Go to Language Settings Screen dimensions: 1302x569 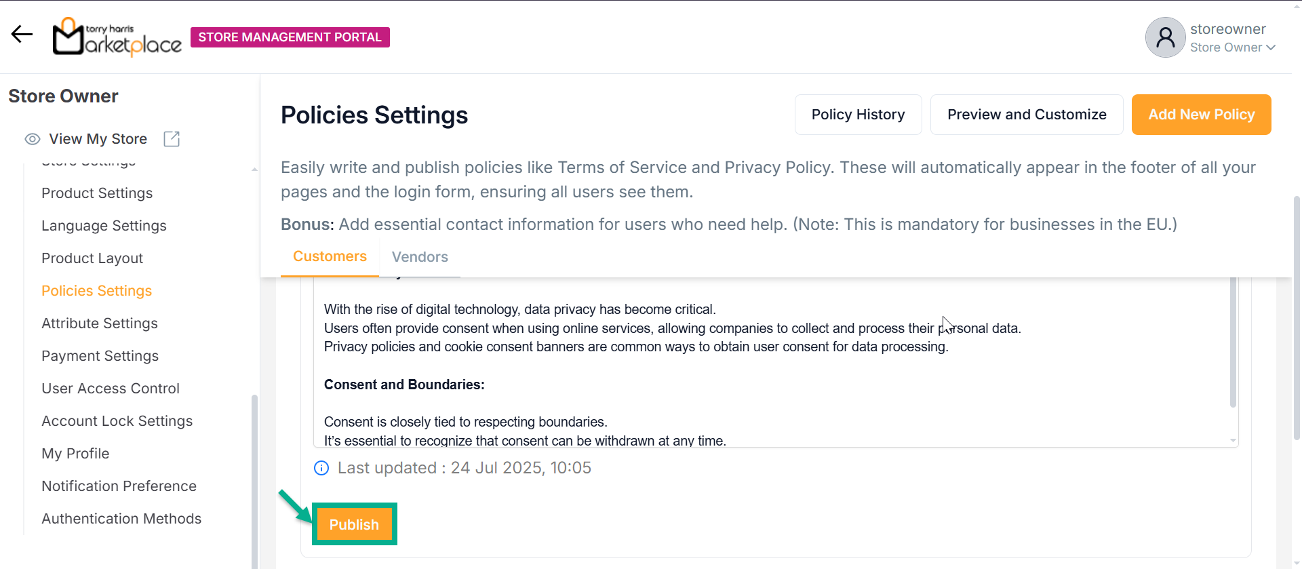tap(104, 226)
